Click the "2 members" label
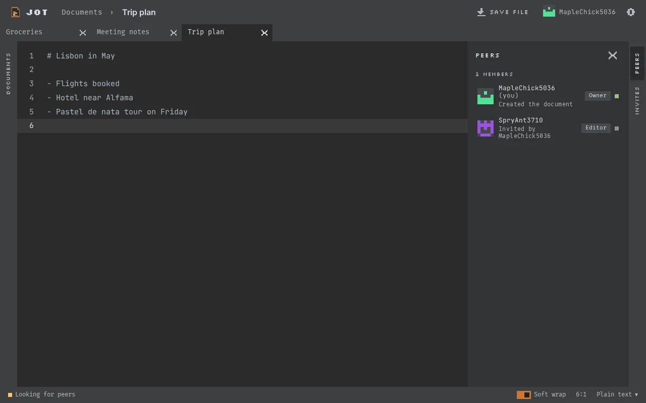 494,75
